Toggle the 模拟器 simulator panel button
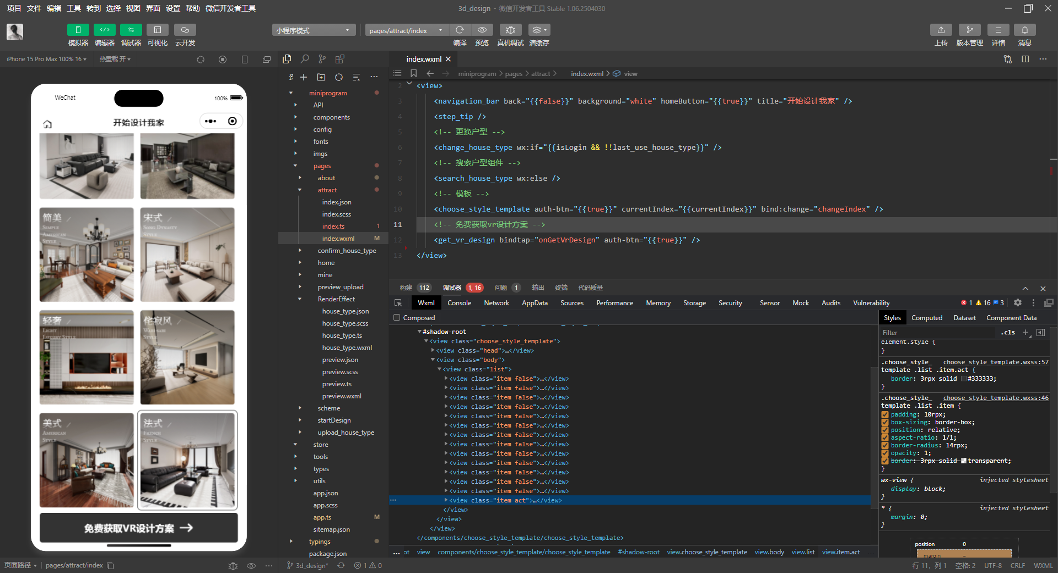 pyautogui.click(x=78, y=30)
